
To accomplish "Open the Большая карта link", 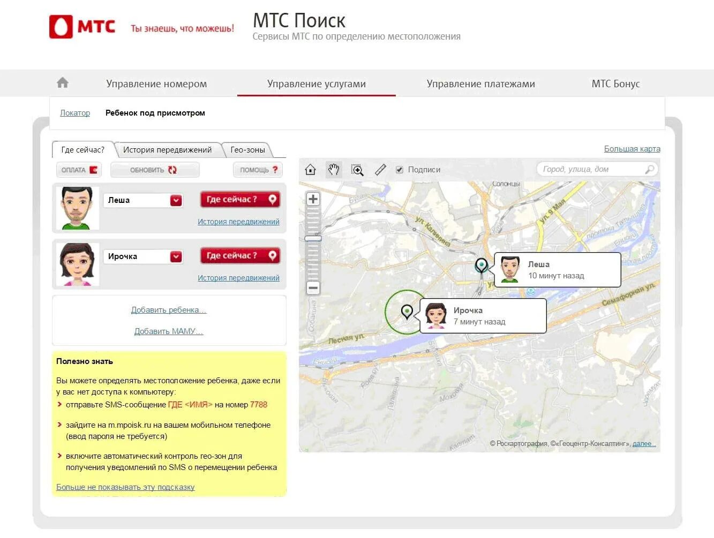I will 632,149.
